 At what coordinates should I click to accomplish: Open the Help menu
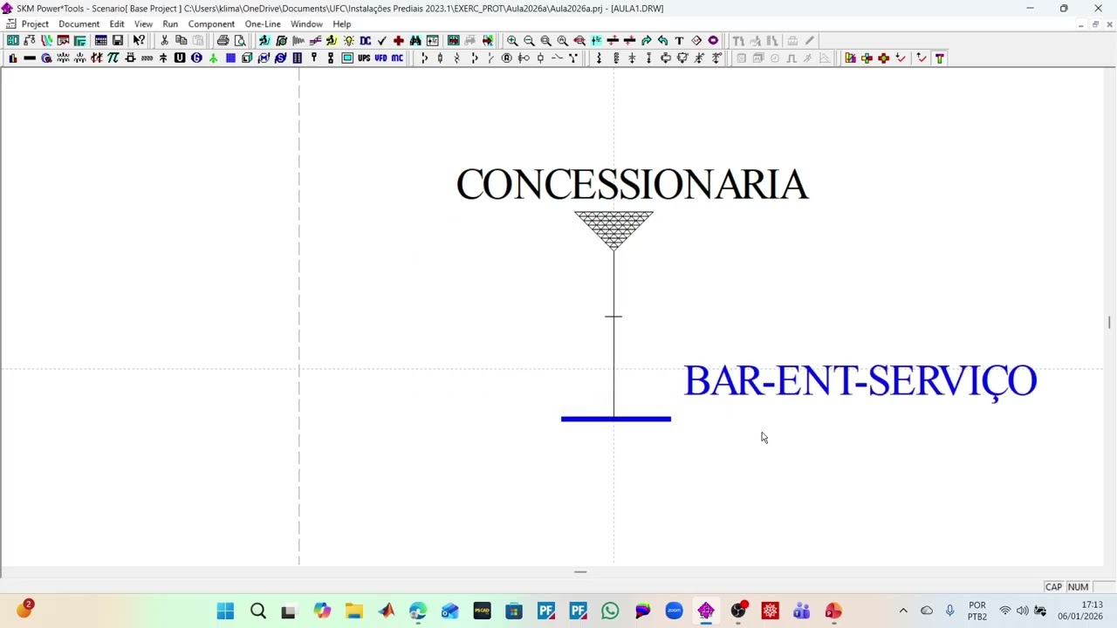[342, 24]
